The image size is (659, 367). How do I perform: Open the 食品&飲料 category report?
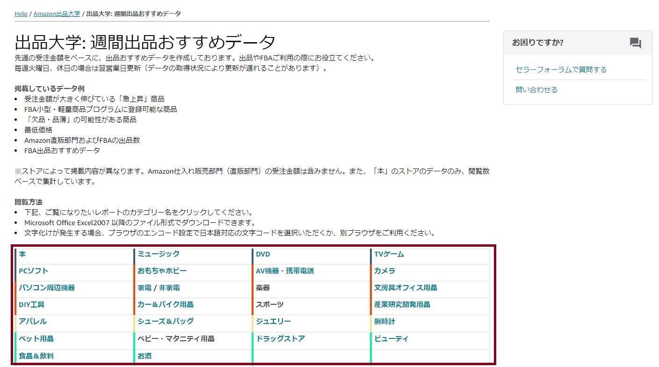pos(36,356)
